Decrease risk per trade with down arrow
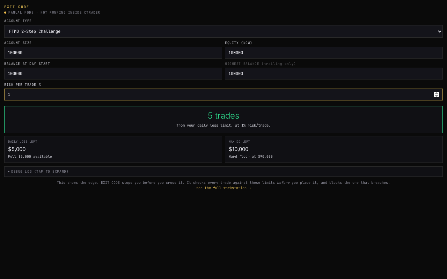 pyautogui.click(x=437, y=96)
